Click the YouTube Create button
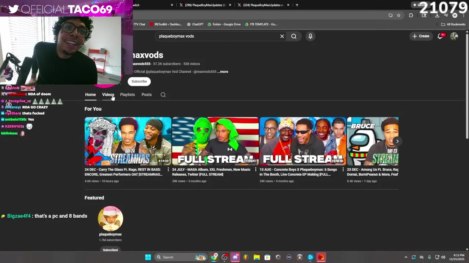Image resolution: width=469 pixels, height=263 pixels. (421, 36)
